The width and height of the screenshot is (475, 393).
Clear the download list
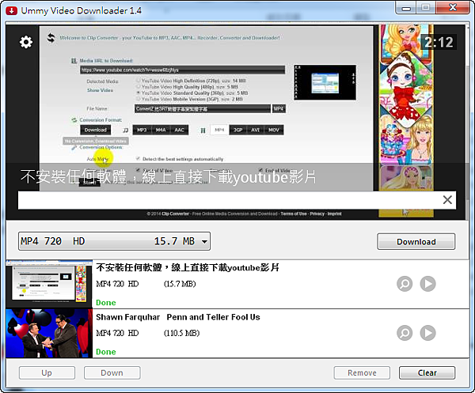coord(427,372)
